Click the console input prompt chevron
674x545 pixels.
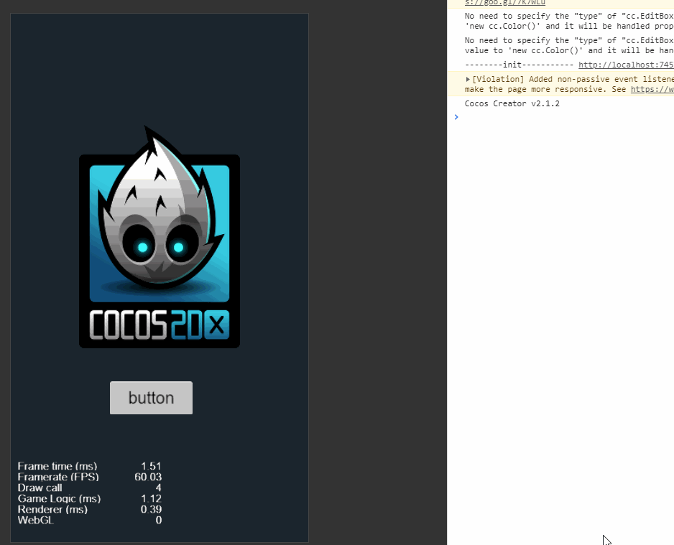point(456,117)
